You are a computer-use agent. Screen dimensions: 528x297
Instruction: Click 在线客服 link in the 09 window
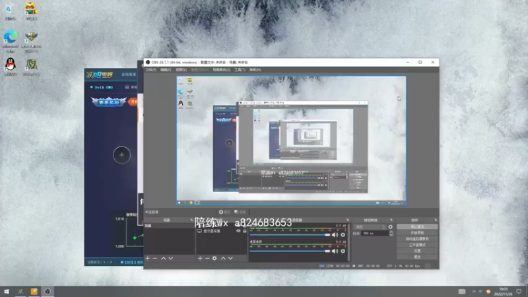click(129, 75)
